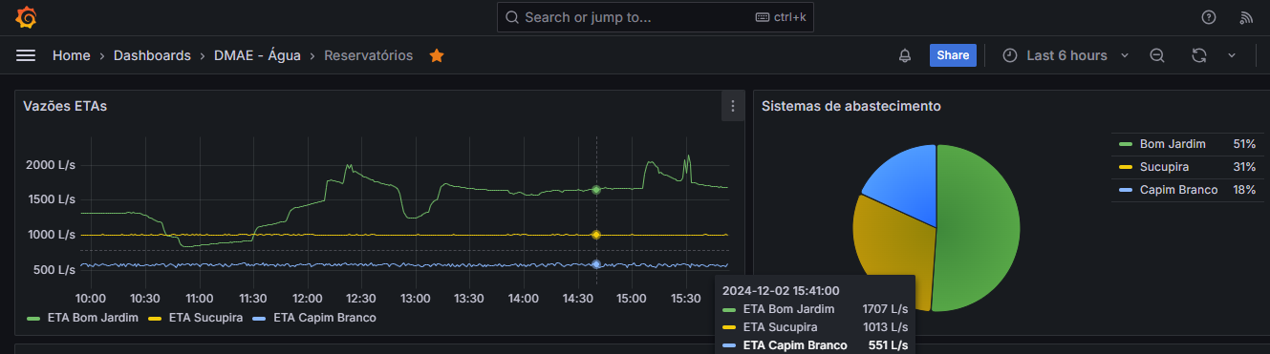Toggle ETA Capim Branco series in legend
The width and height of the screenshot is (1270, 354).
(x=315, y=318)
